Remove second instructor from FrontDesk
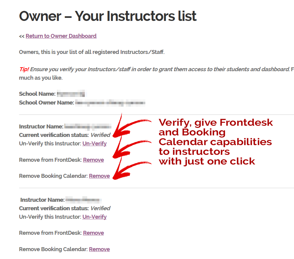 coord(93,233)
